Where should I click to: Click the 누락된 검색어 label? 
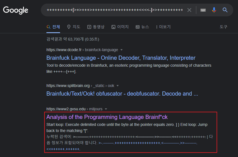[59, 137]
